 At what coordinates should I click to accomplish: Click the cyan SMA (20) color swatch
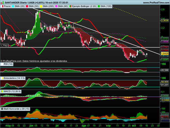click(13, 6)
